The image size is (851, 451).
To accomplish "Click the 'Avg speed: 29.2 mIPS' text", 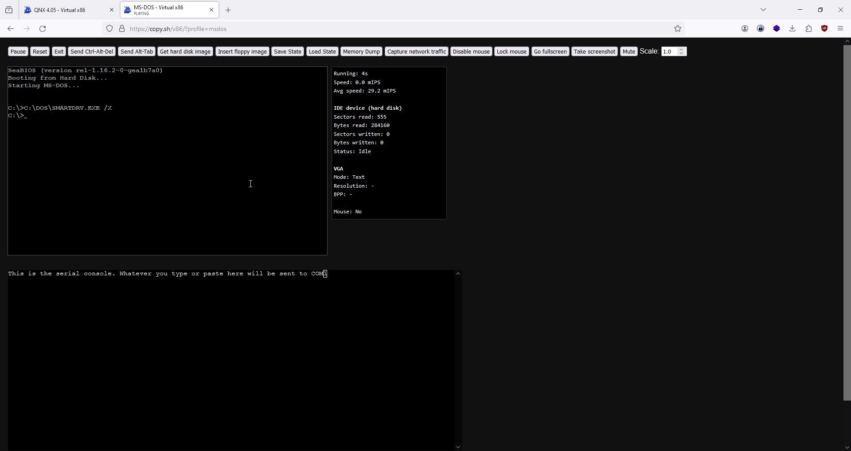I will pyautogui.click(x=365, y=91).
